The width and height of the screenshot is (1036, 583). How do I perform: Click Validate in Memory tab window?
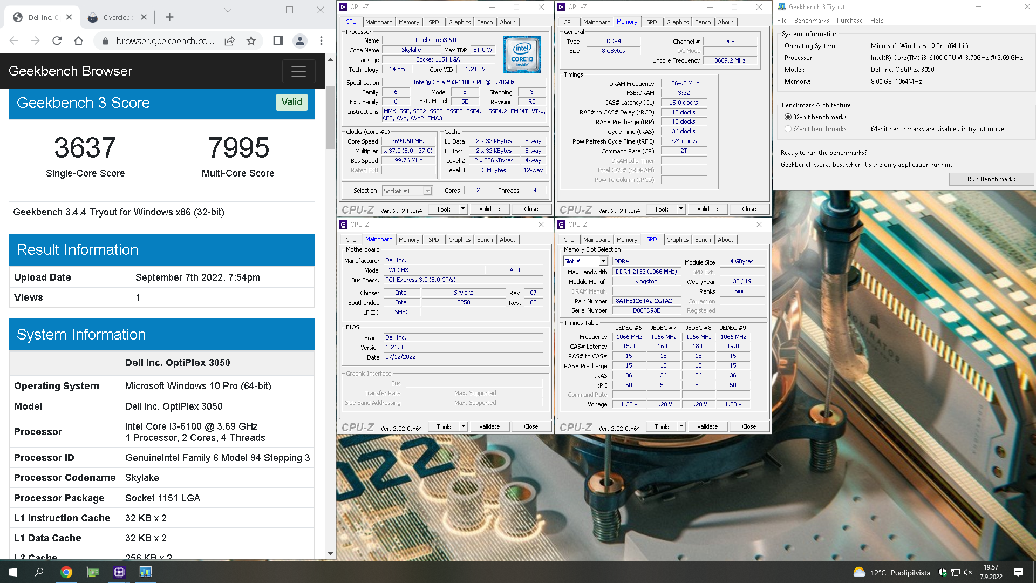(707, 209)
